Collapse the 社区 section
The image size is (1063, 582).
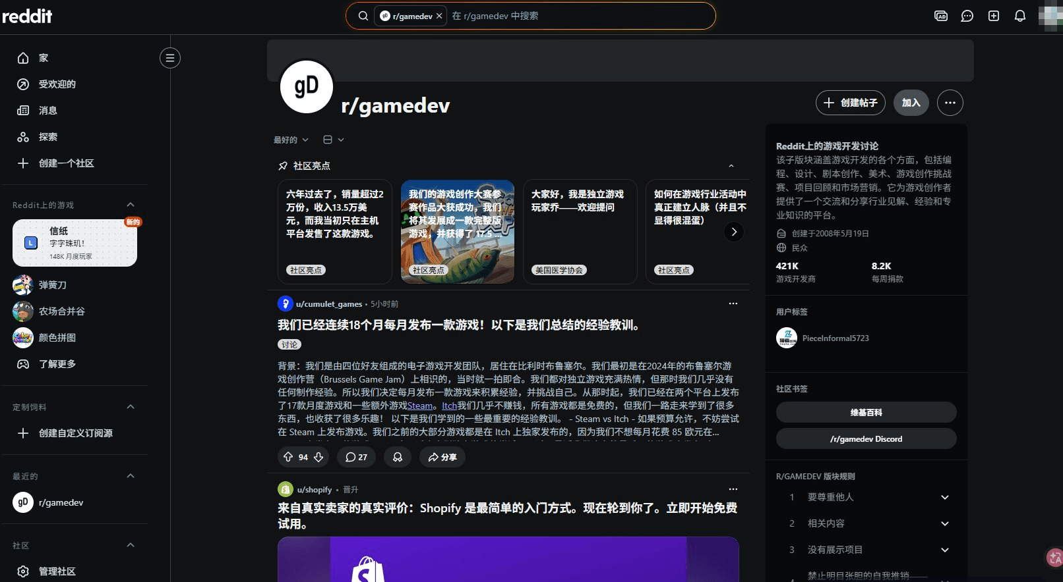[x=131, y=545]
